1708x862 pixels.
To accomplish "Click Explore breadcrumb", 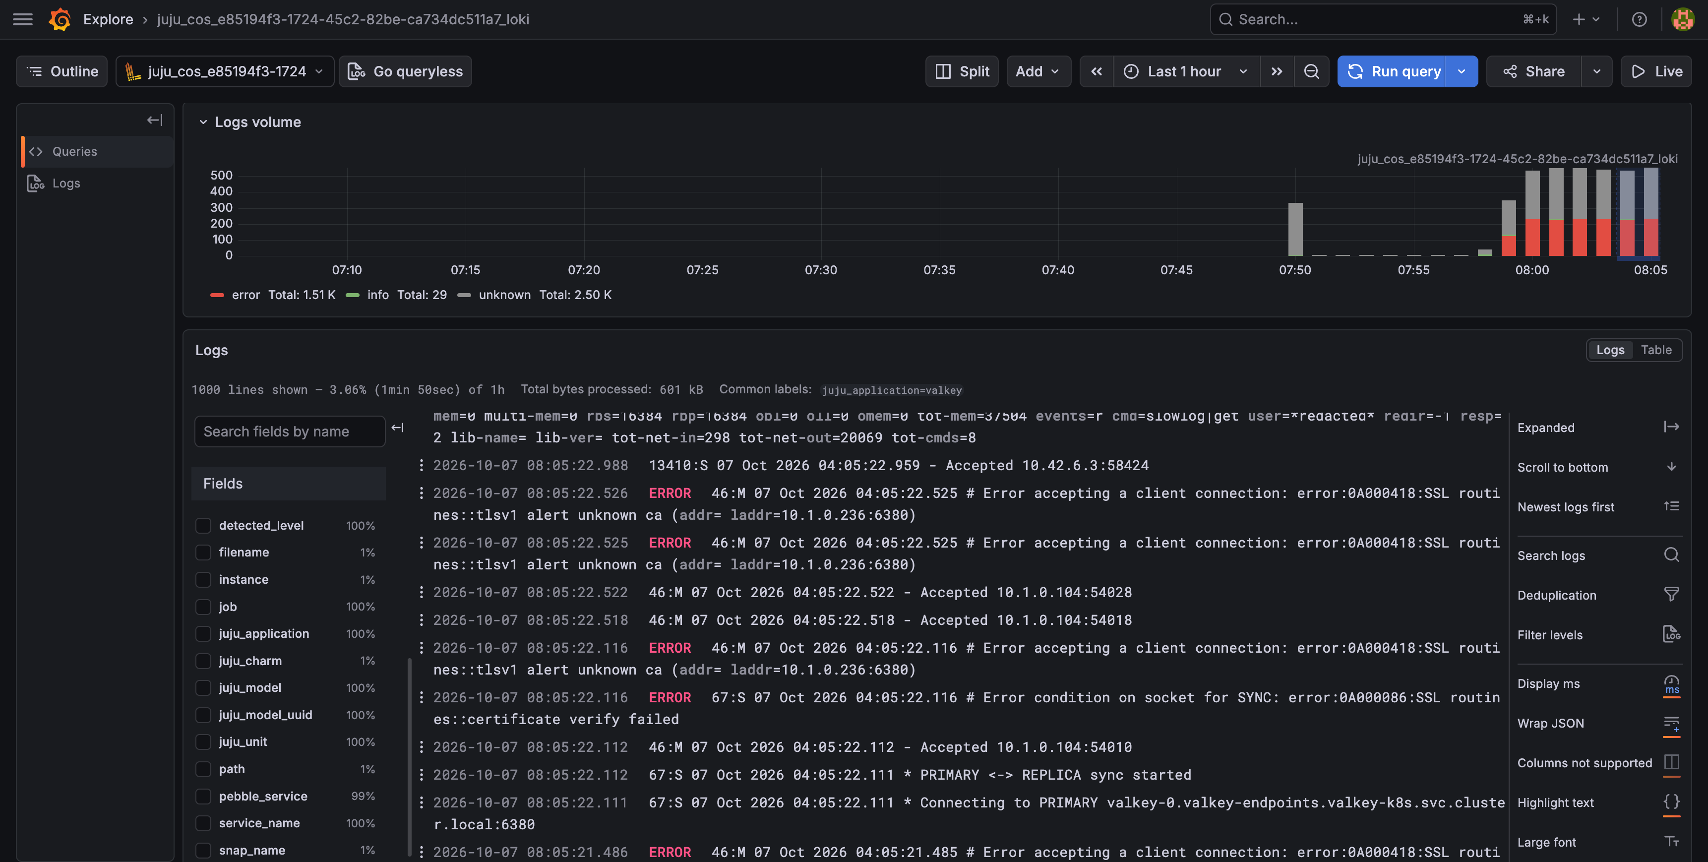I will (108, 19).
